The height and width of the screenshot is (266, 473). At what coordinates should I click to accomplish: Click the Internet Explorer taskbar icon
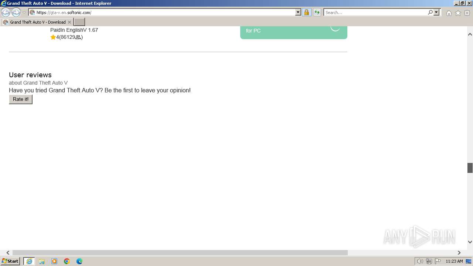pos(29,261)
